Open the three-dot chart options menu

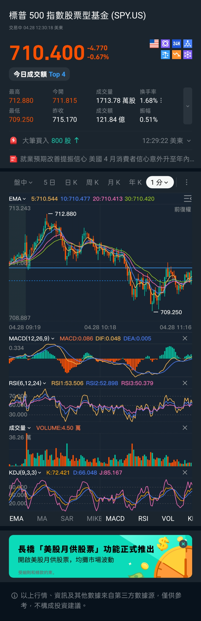point(187,182)
